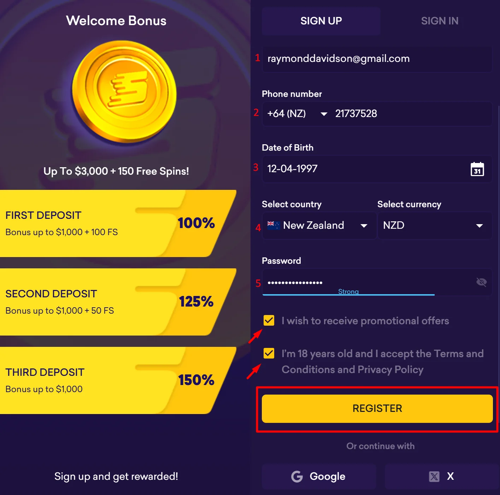
Task: Select the SIGN UP tab
Action: point(321,21)
